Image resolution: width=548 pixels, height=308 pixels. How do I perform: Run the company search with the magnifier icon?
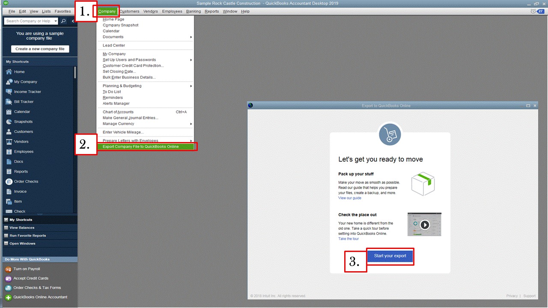point(63,21)
